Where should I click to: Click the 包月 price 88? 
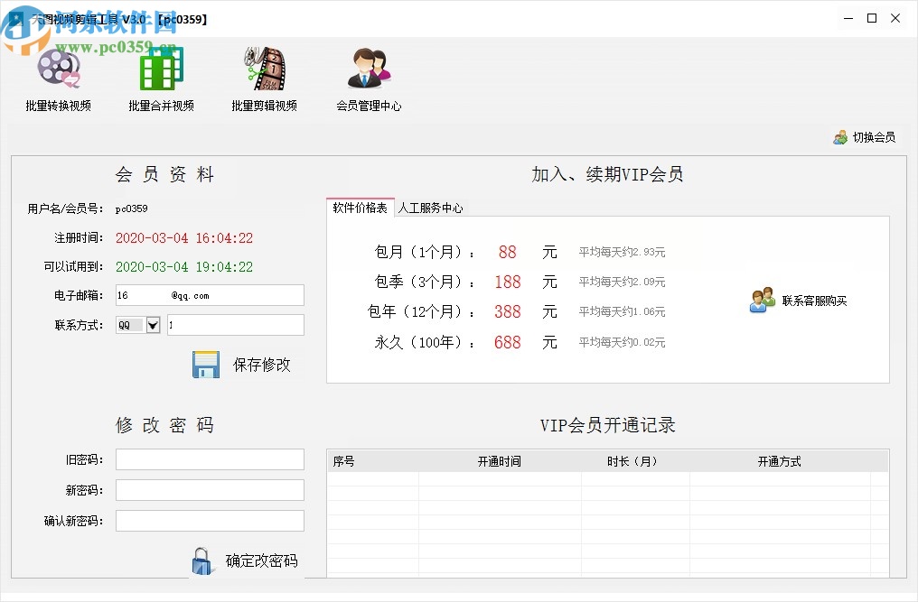508,252
